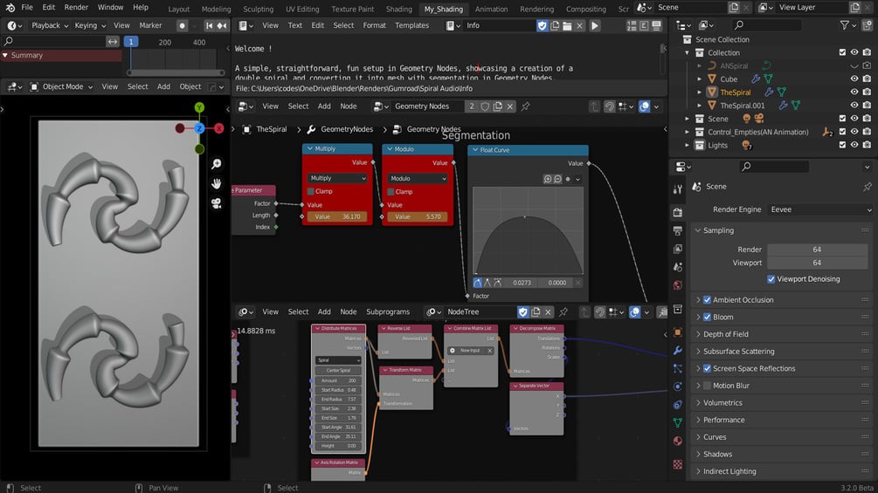Hide TheSpiral object using eye icon
The height and width of the screenshot is (493, 878).
[x=854, y=92]
